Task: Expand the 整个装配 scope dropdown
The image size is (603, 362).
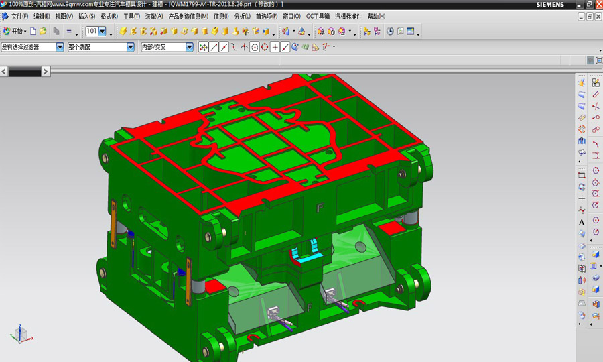Action: point(131,47)
